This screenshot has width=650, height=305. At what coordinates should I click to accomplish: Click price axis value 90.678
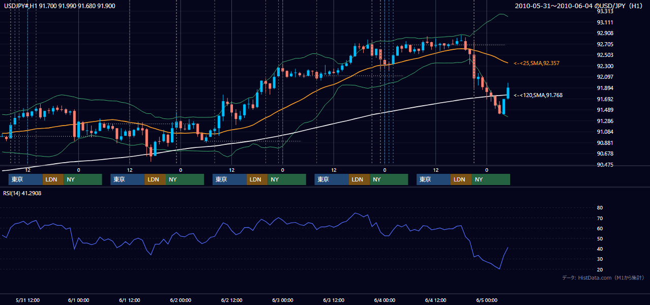(605, 154)
